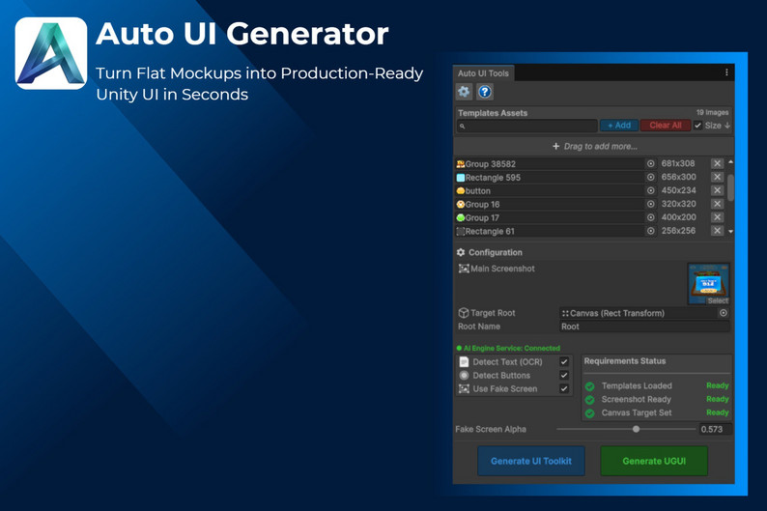
Task: Click the 400x200 size value
Action: [x=678, y=217]
